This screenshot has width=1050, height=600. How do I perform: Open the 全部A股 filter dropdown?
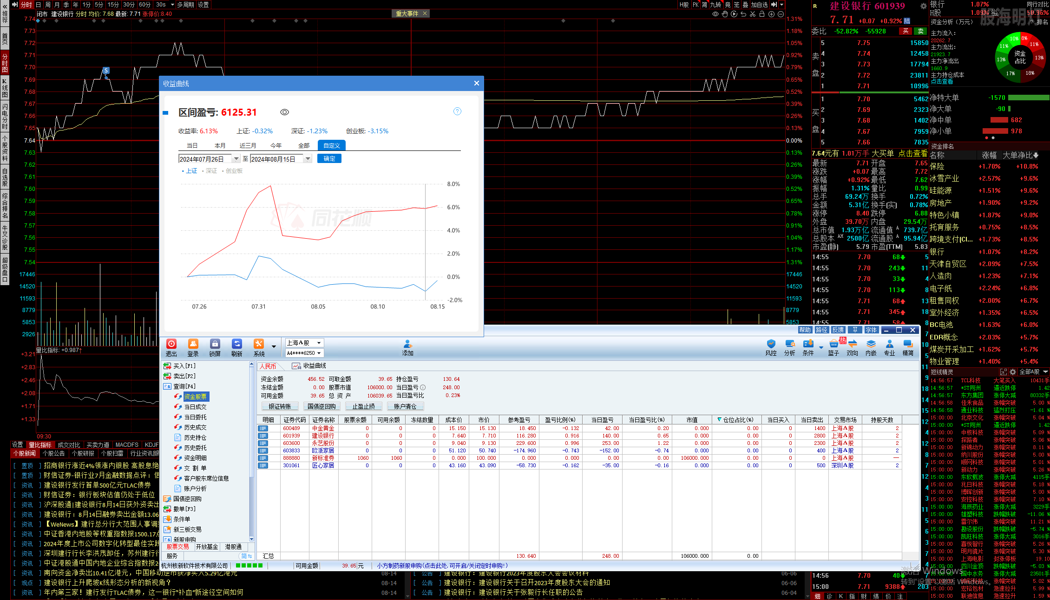point(1034,372)
